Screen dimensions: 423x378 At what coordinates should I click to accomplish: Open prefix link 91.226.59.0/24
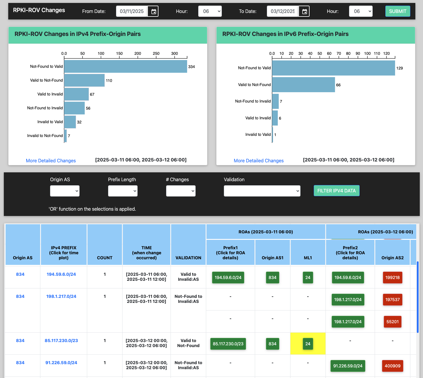pyautogui.click(x=61, y=363)
